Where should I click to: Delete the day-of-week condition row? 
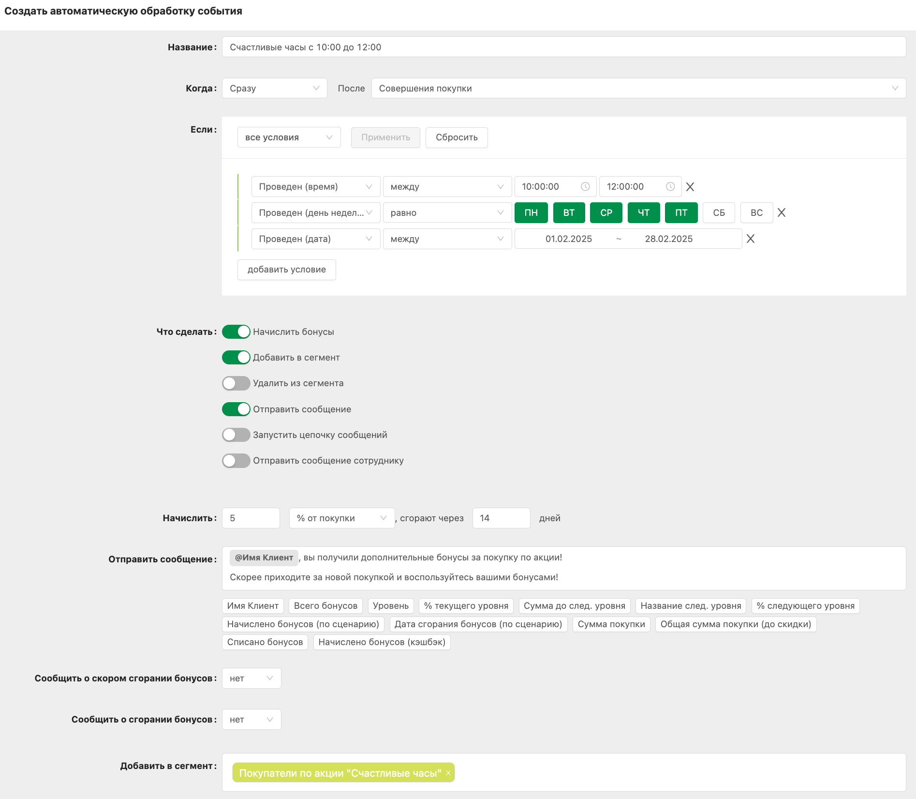pyautogui.click(x=781, y=213)
